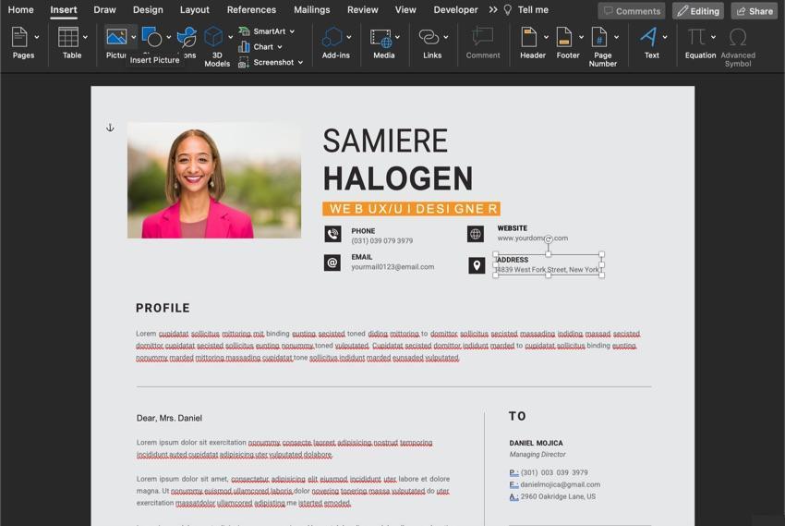Image resolution: width=785 pixels, height=526 pixels.
Task: Expand the Media dropdown arrow
Action: [x=397, y=37]
